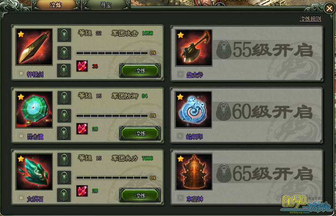Select the 轩辕剑 sword icon
This screenshot has width=336, height=216.
pyautogui.click(x=34, y=47)
